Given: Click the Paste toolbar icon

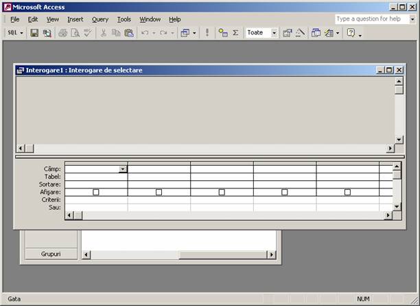Looking at the screenshot, I should coord(129,32).
